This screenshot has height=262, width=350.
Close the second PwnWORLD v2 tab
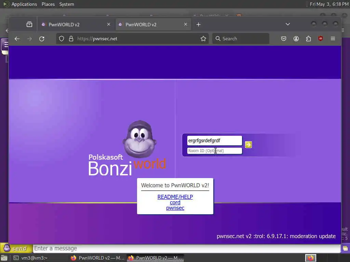[x=186, y=24]
